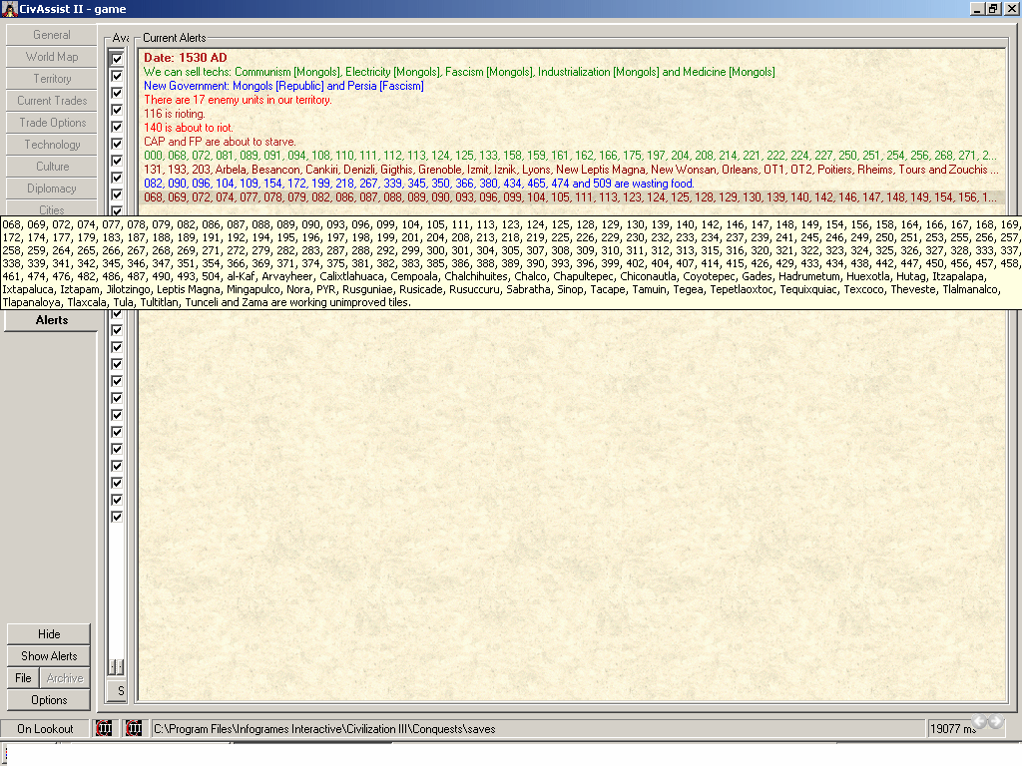Switch to the World Map tab
This screenshot has width=1022, height=766.
coord(52,57)
